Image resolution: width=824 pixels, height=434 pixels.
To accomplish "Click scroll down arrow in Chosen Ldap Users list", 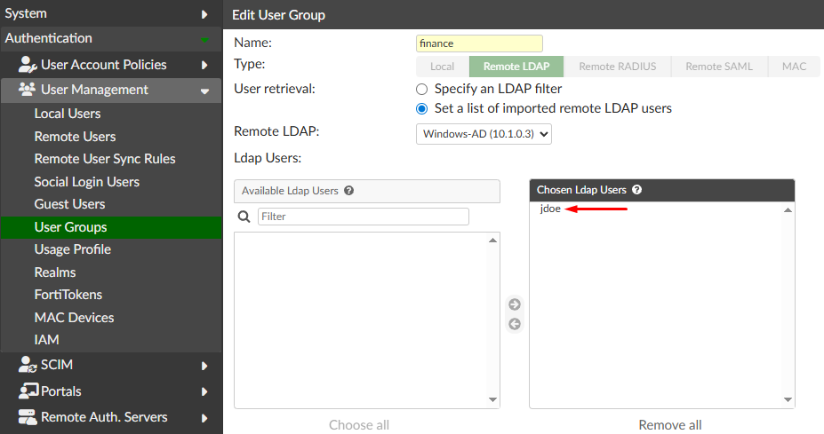I will coord(788,400).
